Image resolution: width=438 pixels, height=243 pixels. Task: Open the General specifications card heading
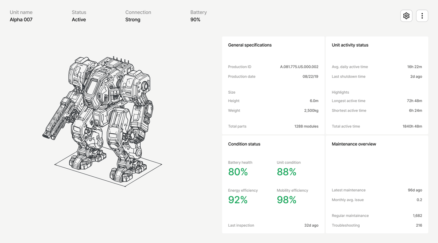coord(250,45)
